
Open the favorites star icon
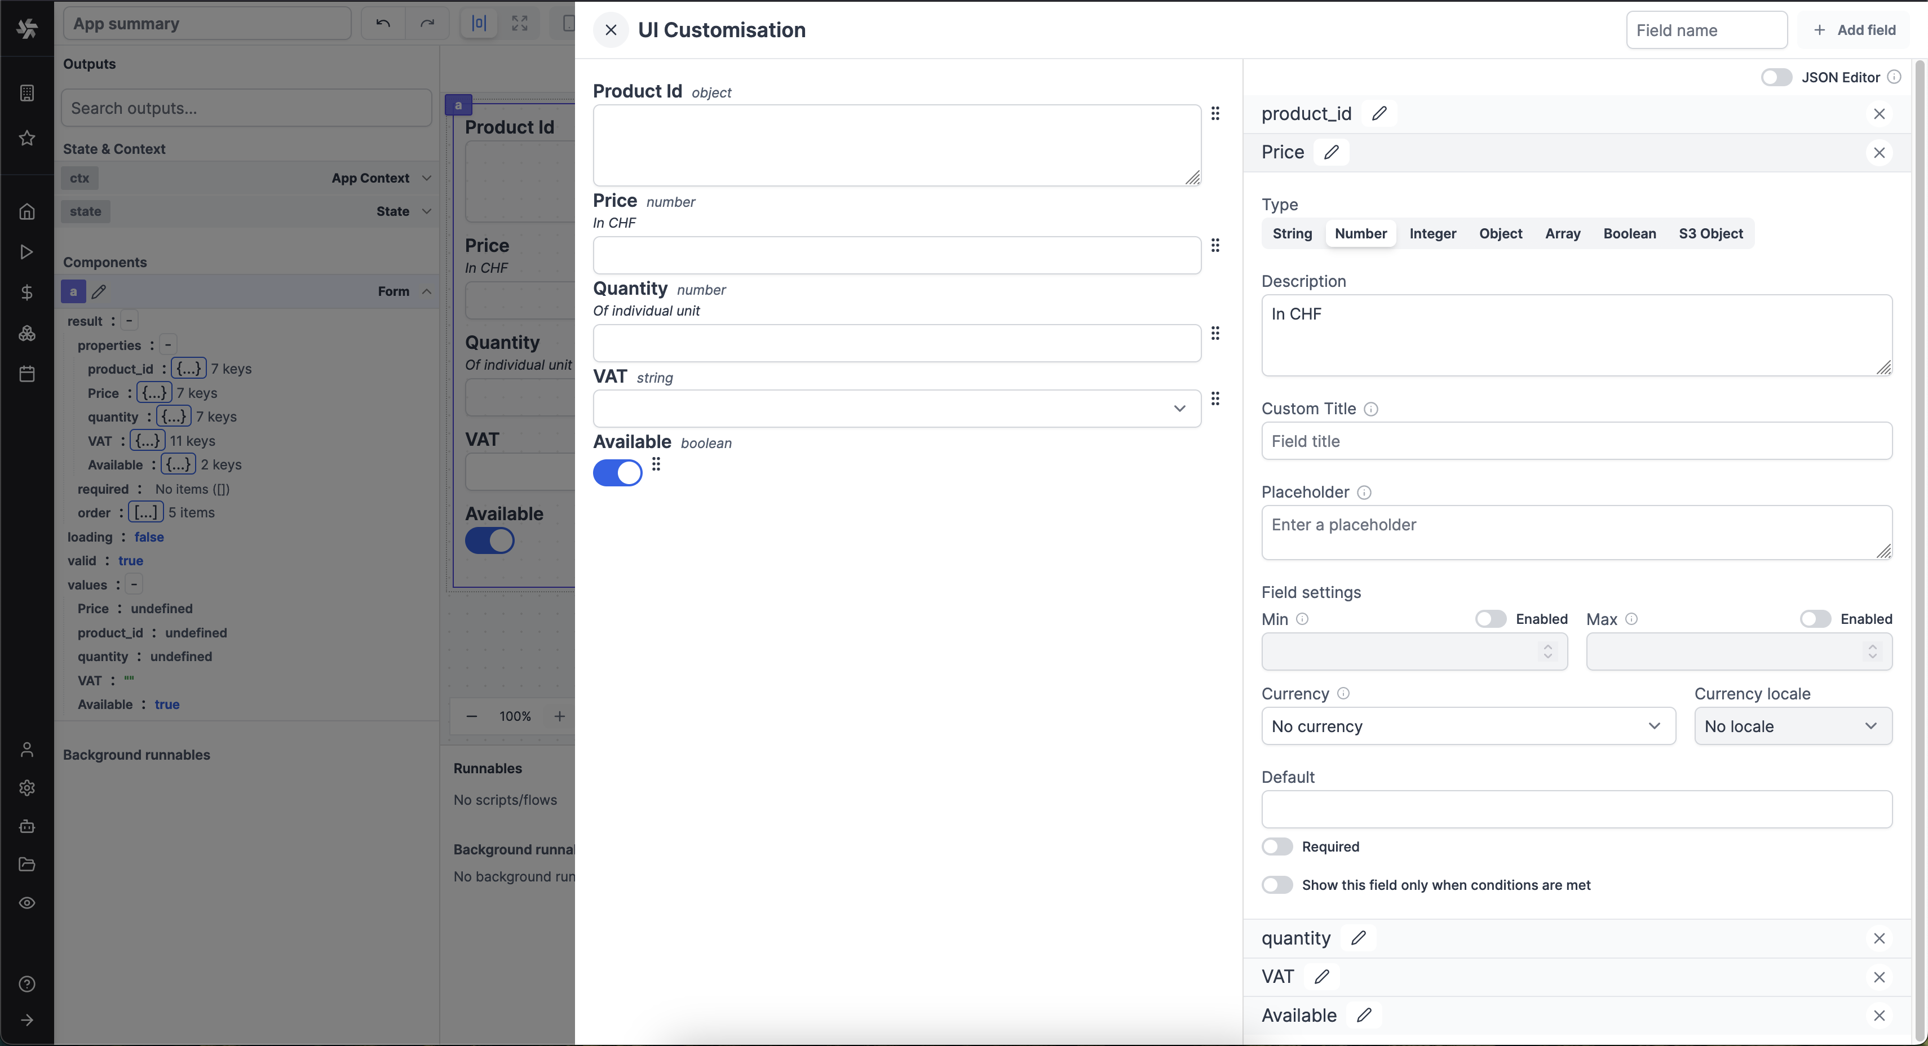tap(27, 138)
